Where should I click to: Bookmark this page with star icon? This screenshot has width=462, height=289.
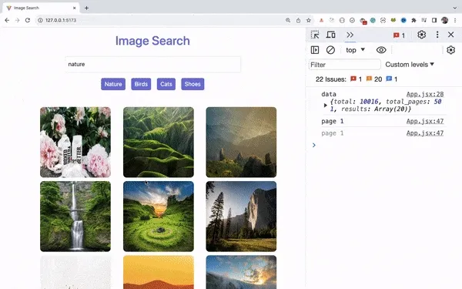309,20
